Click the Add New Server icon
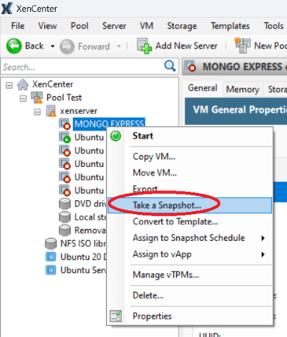Screen dimensions: 287x337 point(144,46)
